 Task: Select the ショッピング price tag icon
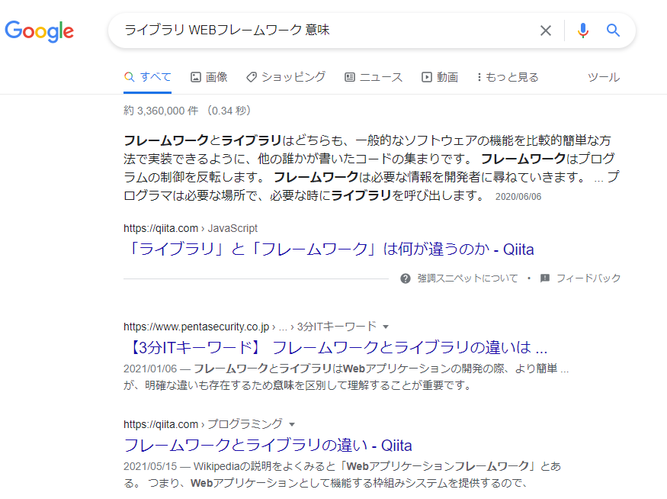point(251,77)
